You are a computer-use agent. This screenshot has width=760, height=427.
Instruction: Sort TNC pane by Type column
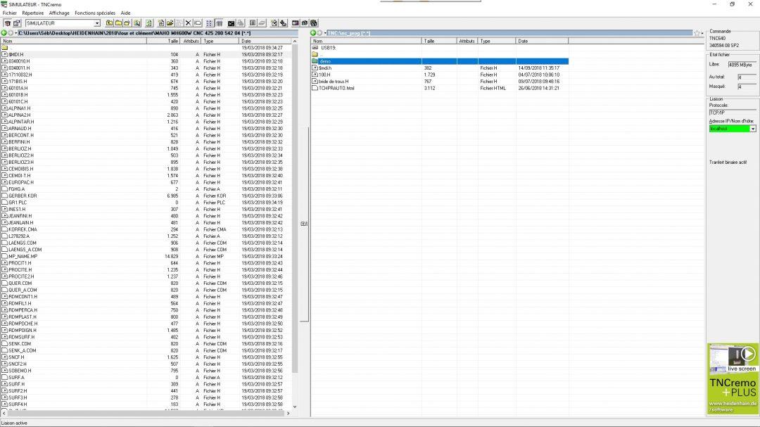coord(497,42)
